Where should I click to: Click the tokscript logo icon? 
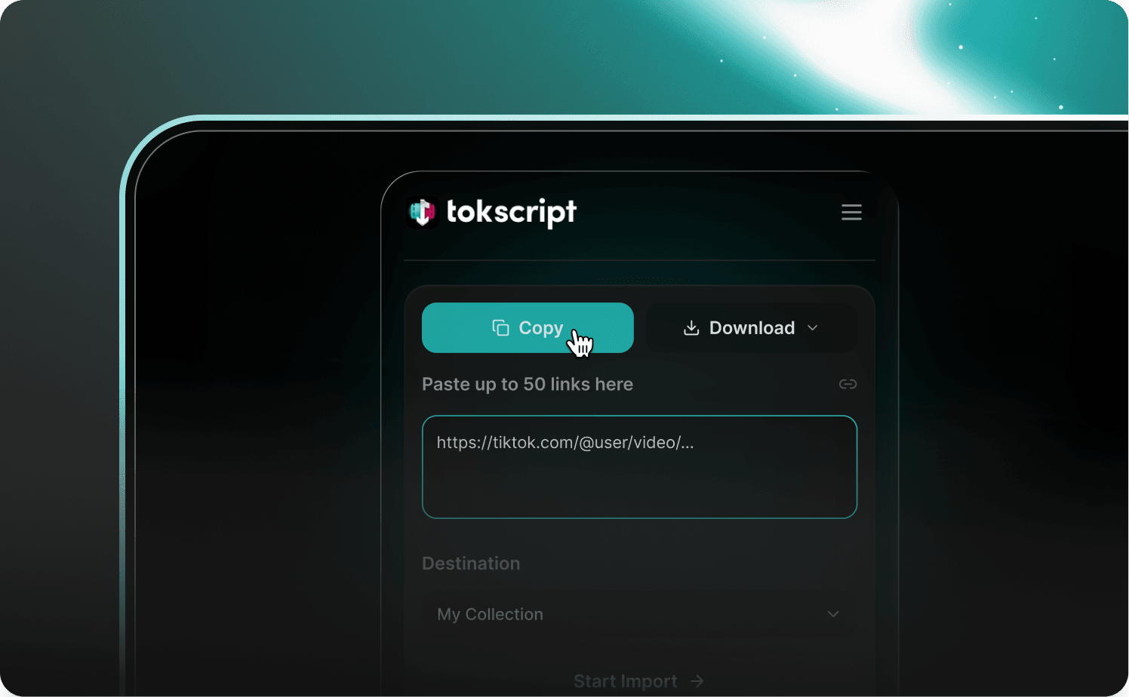tap(423, 212)
